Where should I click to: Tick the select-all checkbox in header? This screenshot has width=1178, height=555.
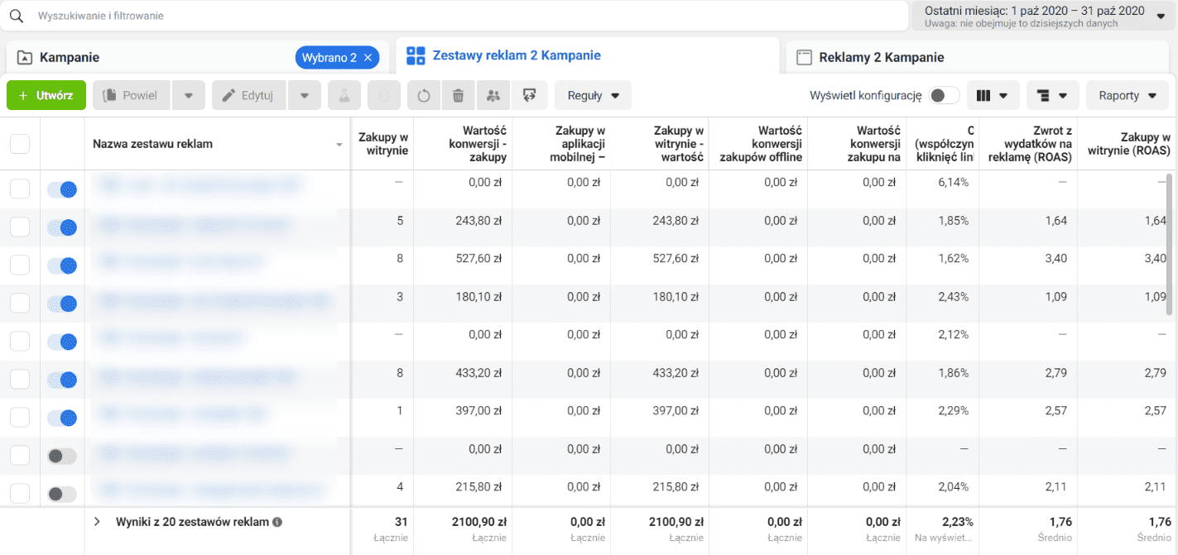20,144
